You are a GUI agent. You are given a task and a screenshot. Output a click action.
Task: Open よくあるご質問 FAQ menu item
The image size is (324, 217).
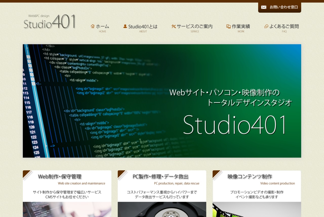point(282,28)
